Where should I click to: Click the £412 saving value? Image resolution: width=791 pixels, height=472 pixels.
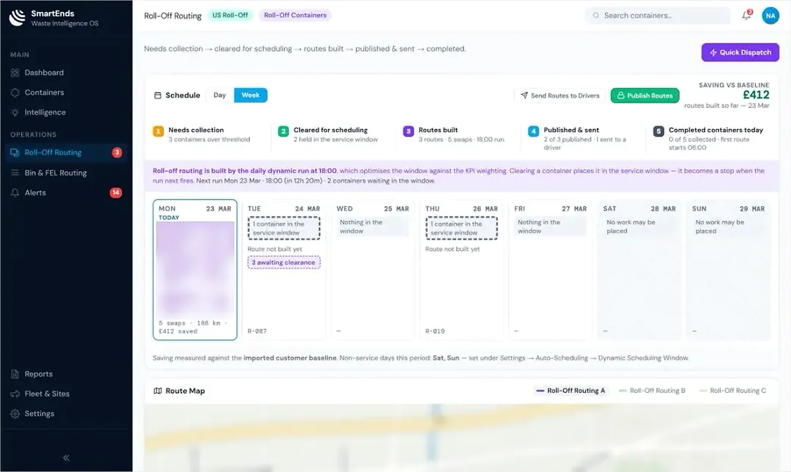click(x=756, y=95)
